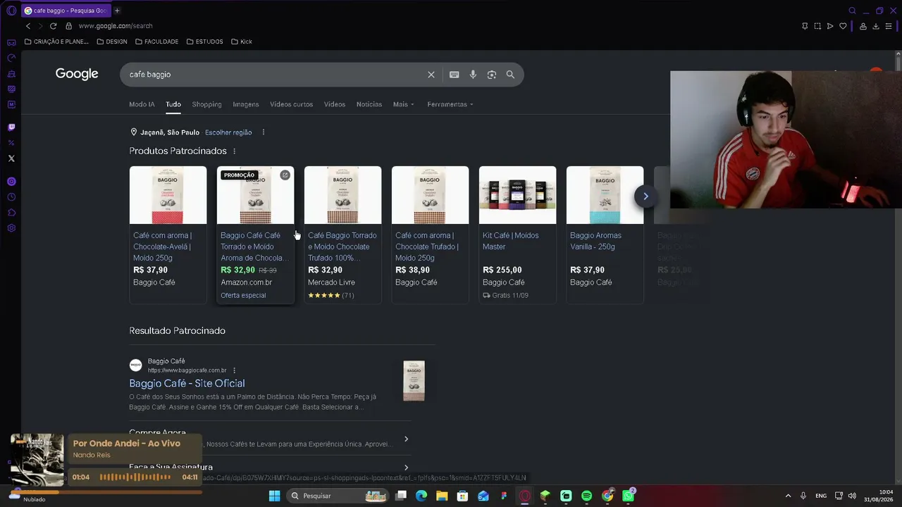Open the Windows Start menu

click(x=274, y=496)
